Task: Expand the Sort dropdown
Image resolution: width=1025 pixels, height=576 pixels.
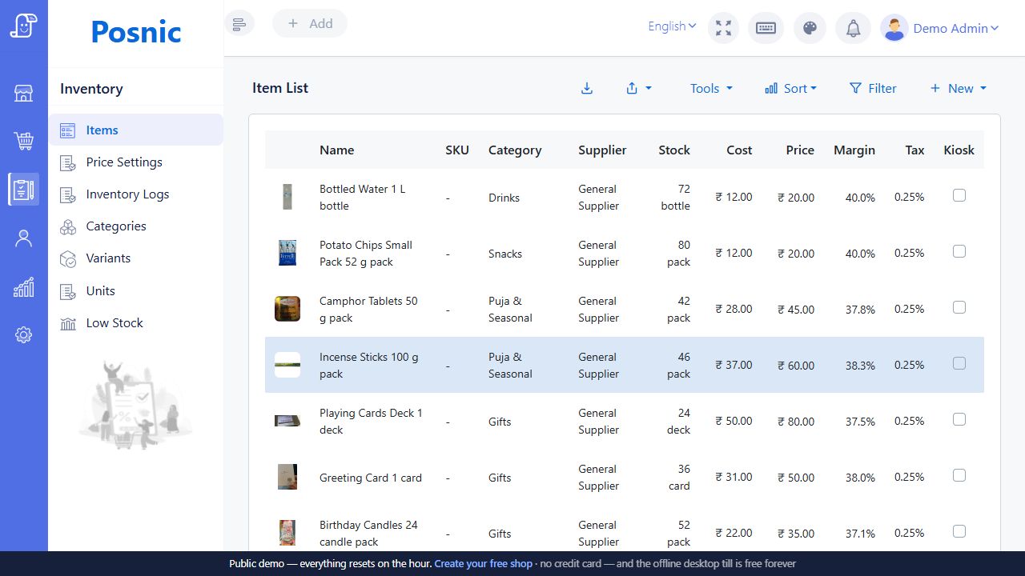Action: point(790,88)
